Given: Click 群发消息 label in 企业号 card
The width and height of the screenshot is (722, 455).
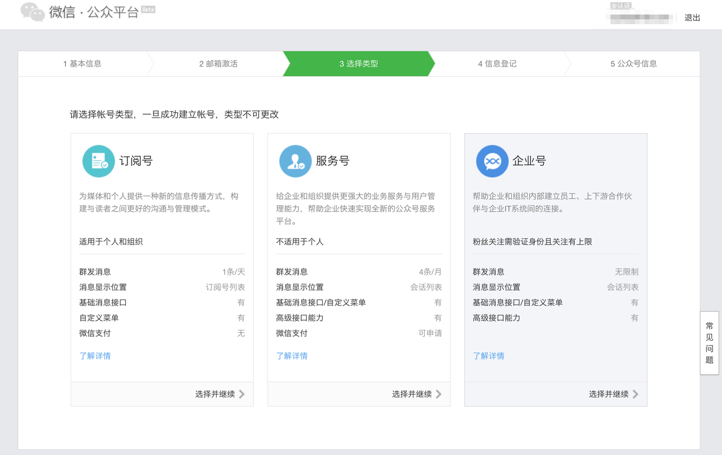Looking at the screenshot, I should pyautogui.click(x=488, y=272).
